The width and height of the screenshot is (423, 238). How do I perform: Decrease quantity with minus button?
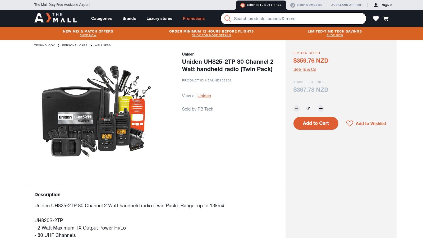pos(297,108)
